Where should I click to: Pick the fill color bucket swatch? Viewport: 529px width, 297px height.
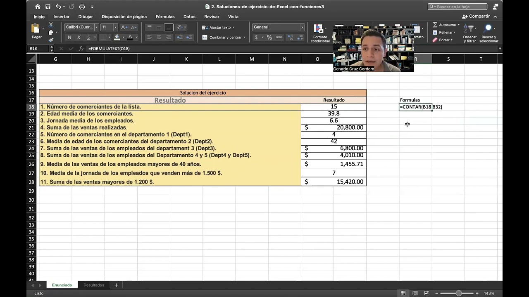117,37
